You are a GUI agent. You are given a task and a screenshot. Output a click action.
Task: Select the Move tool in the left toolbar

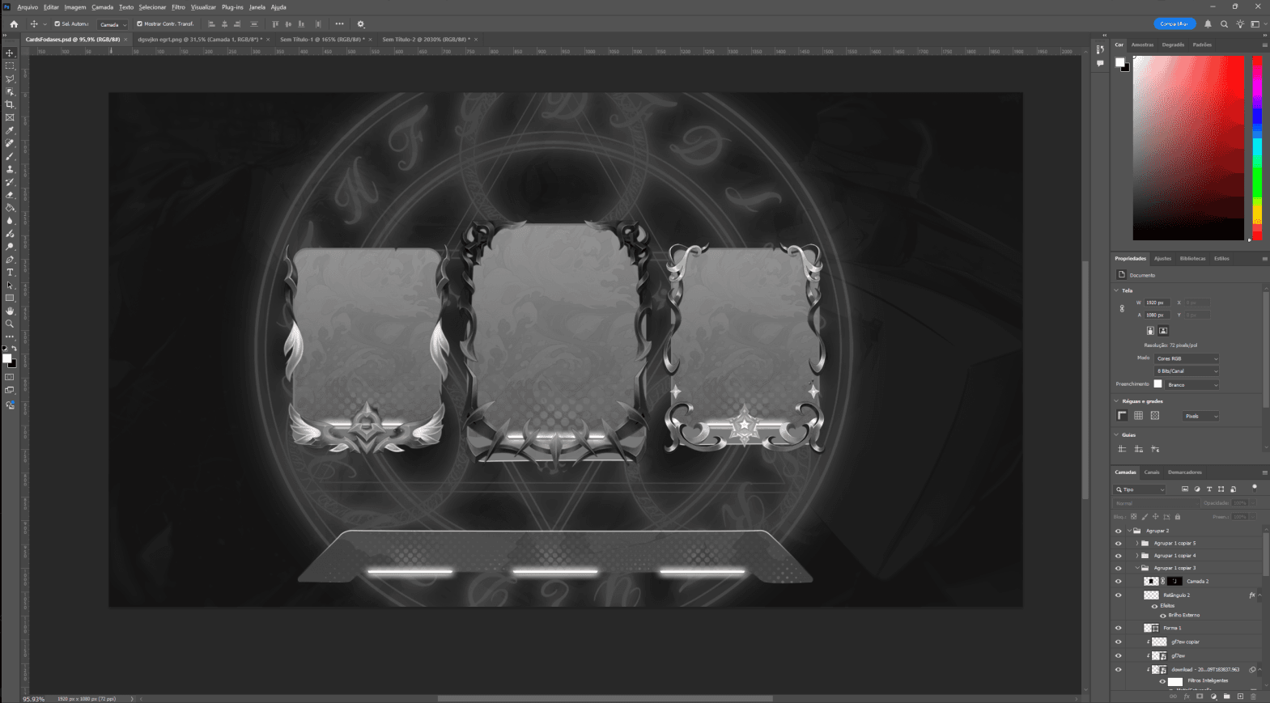(10, 53)
